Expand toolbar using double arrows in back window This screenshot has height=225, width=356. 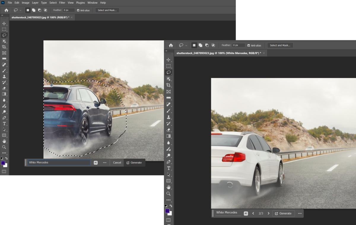click(2, 15)
